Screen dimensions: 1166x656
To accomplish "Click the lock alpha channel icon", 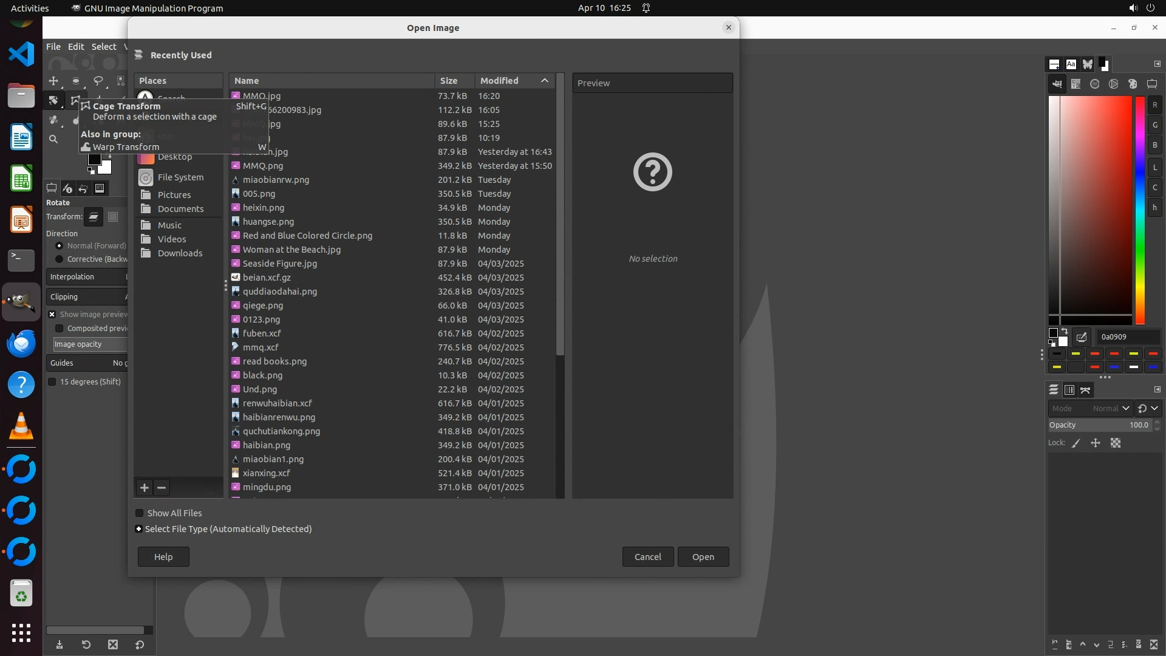I will [1116, 443].
